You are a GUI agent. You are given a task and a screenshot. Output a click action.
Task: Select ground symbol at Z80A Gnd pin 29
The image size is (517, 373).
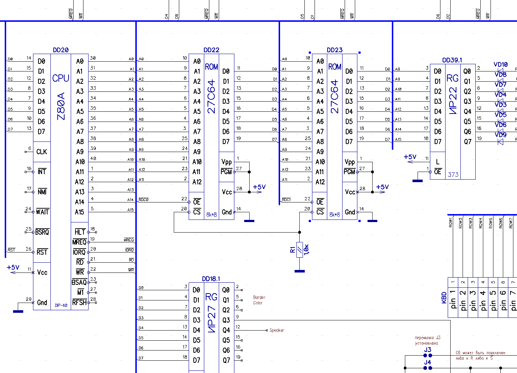18,311
